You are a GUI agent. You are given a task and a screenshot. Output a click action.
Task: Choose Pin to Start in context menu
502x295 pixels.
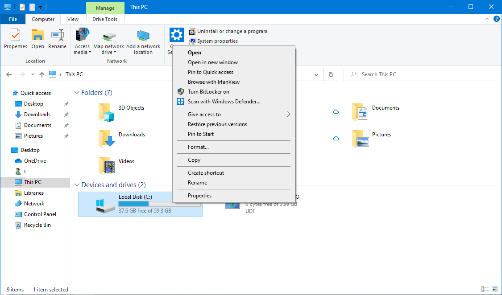tap(234, 134)
